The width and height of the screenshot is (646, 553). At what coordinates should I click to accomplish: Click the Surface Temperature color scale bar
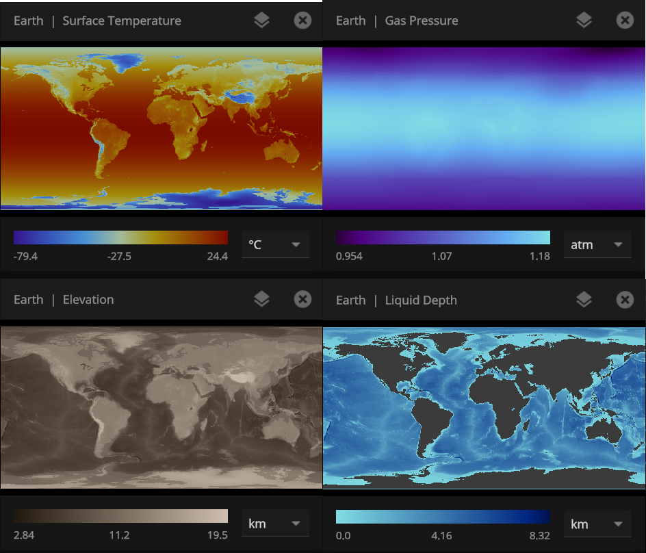click(120, 237)
